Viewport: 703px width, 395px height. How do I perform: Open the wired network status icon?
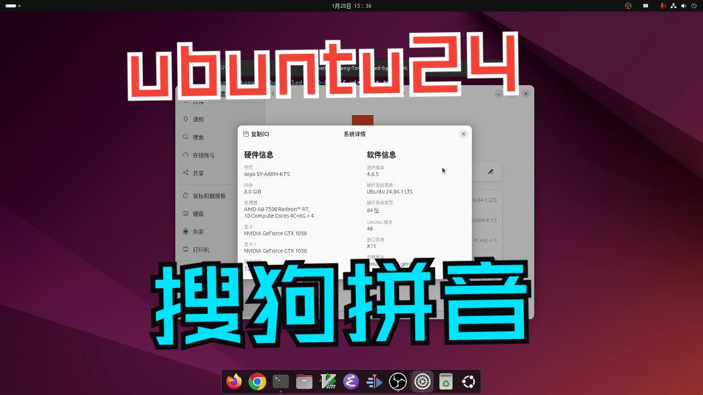tap(673, 5)
